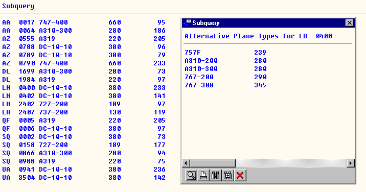Click occupied value 142 in row 3504

[159, 178]
